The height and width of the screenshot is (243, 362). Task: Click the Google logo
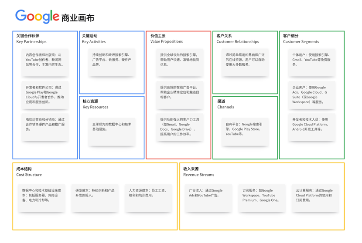(37, 16)
